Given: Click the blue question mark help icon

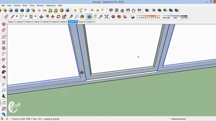Looking at the screenshot, I should pyautogui.click(x=28, y=10).
